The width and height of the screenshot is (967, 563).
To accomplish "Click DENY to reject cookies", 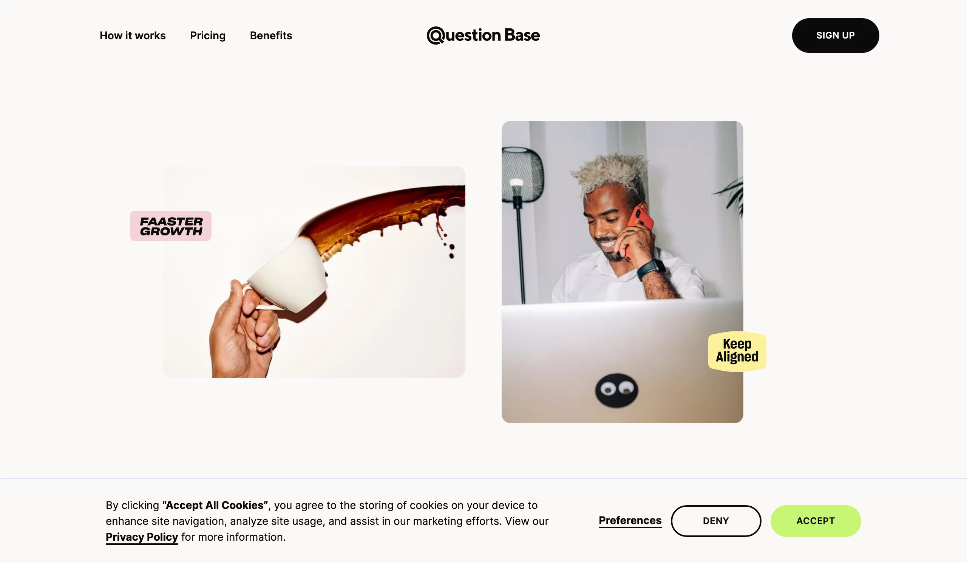I will tap(716, 521).
